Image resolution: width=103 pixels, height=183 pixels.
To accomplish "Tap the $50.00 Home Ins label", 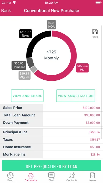I will coord(19,65).
